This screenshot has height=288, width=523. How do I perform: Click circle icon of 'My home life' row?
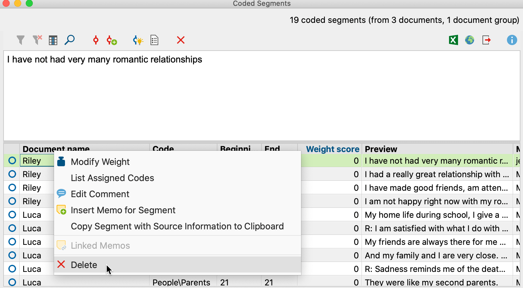pyautogui.click(x=12, y=215)
